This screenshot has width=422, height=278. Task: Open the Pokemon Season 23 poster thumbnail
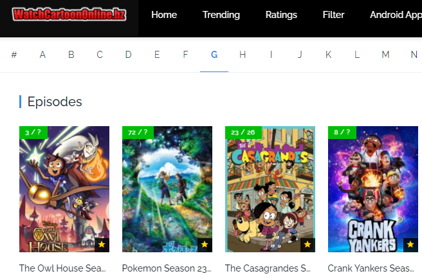[x=167, y=189]
